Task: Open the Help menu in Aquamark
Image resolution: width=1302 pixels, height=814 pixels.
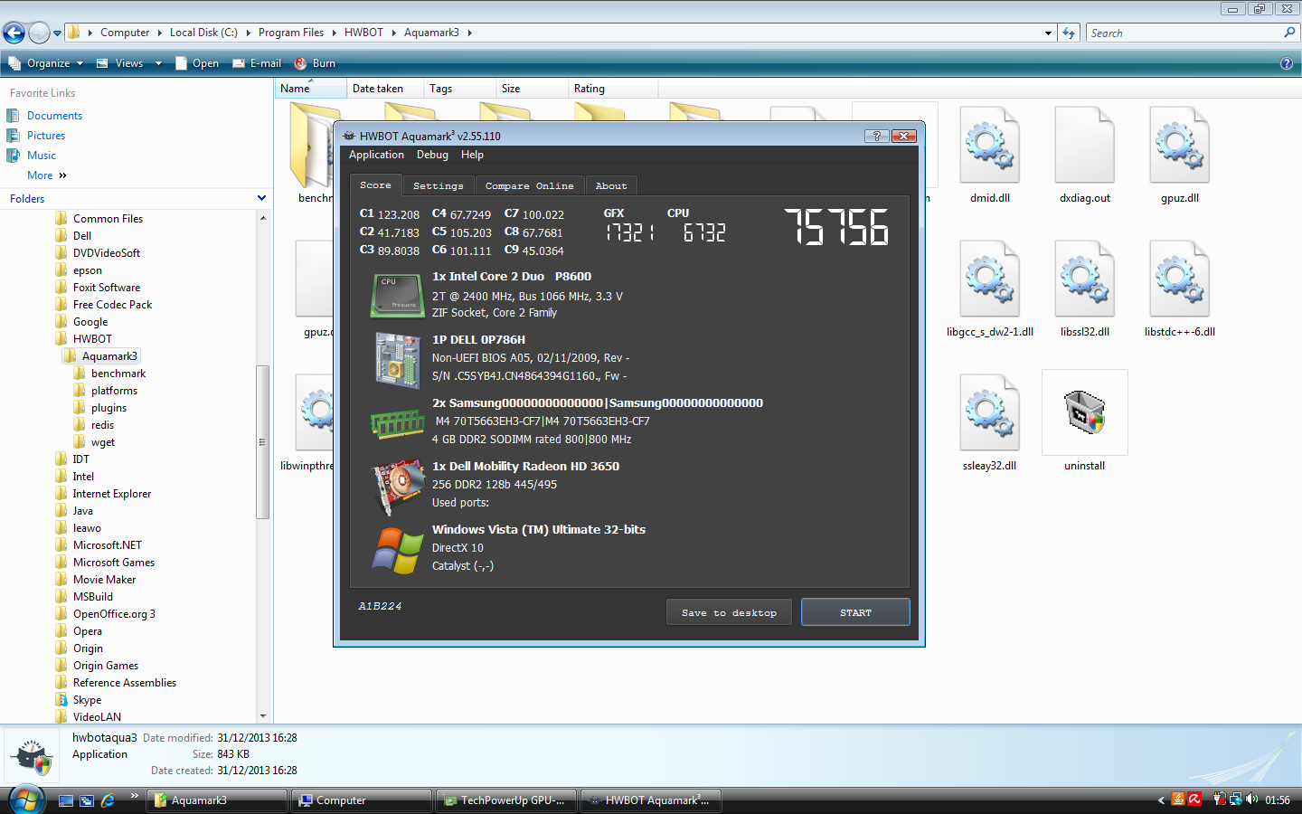Action: pos(472,155)
